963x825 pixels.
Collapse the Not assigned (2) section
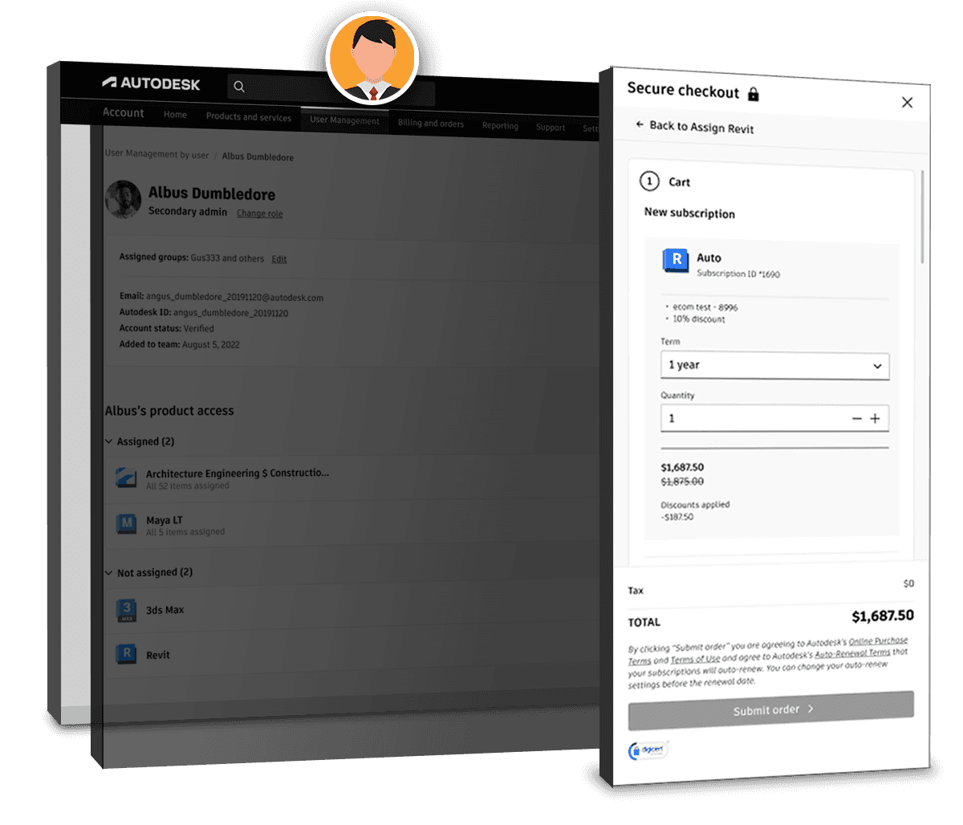point(109,572)
